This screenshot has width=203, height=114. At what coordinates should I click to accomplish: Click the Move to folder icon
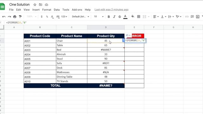(x=41, y=5)
